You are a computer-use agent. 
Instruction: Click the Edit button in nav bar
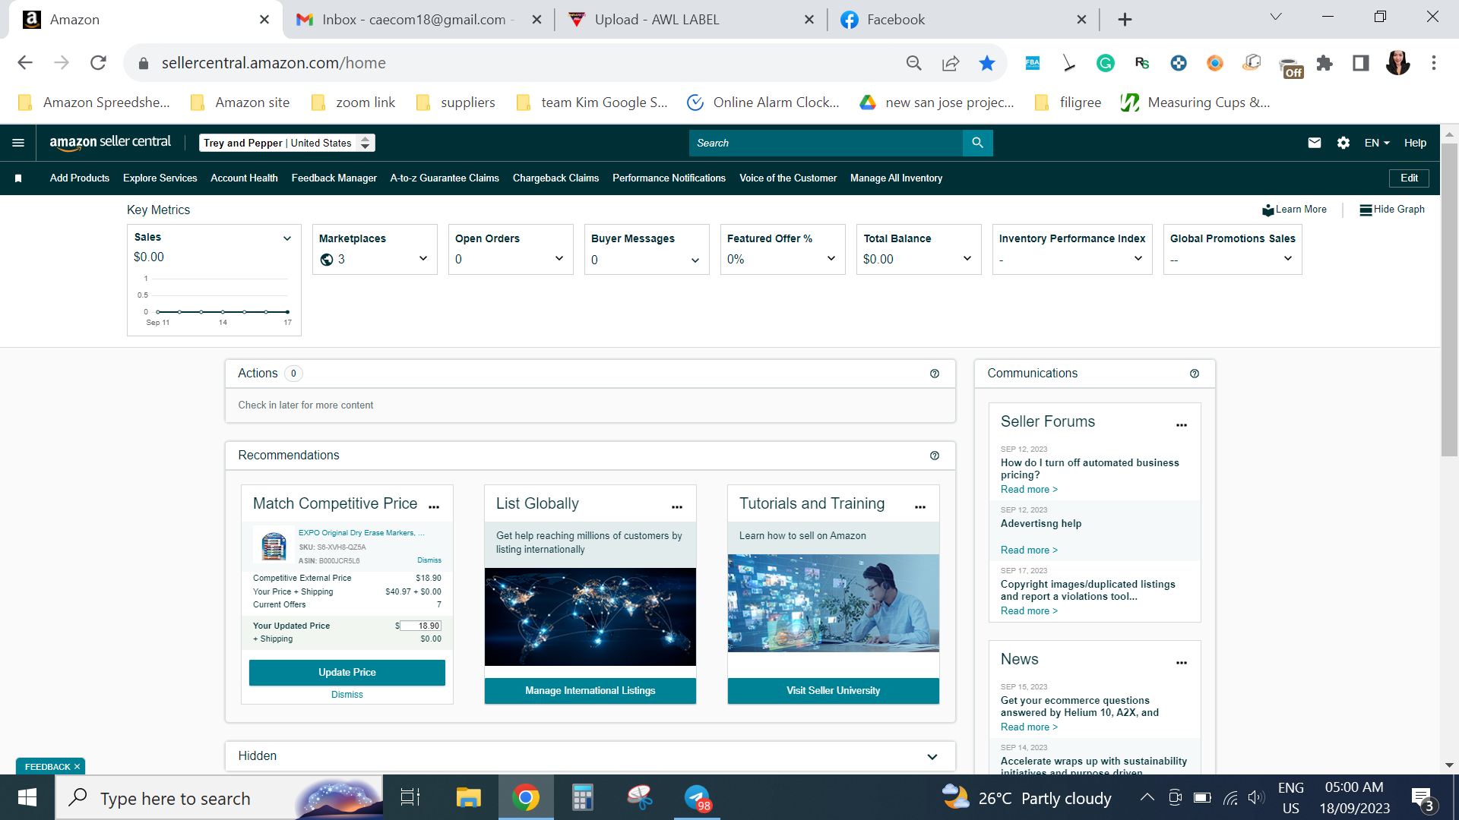tap(1410, 178)
